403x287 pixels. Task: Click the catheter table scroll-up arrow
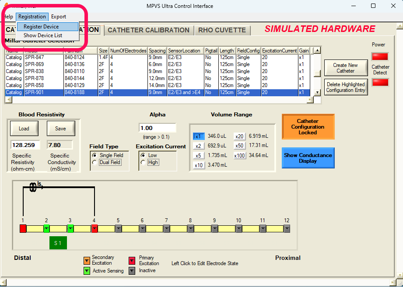tap(318, 50)
